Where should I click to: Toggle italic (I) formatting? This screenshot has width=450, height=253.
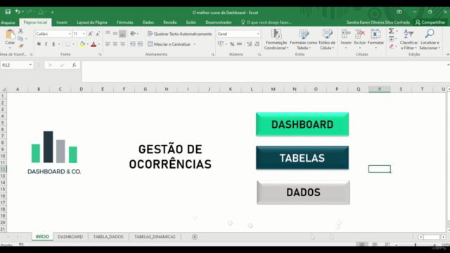click(46, 44)
